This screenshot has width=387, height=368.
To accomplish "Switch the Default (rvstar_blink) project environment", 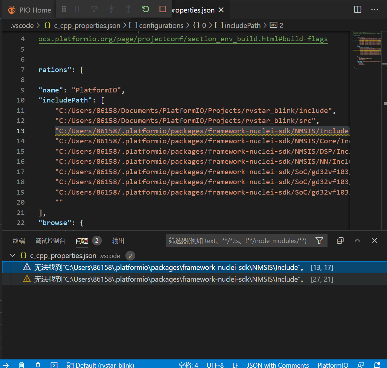I will pyautogui.click(x=100, y=365).
